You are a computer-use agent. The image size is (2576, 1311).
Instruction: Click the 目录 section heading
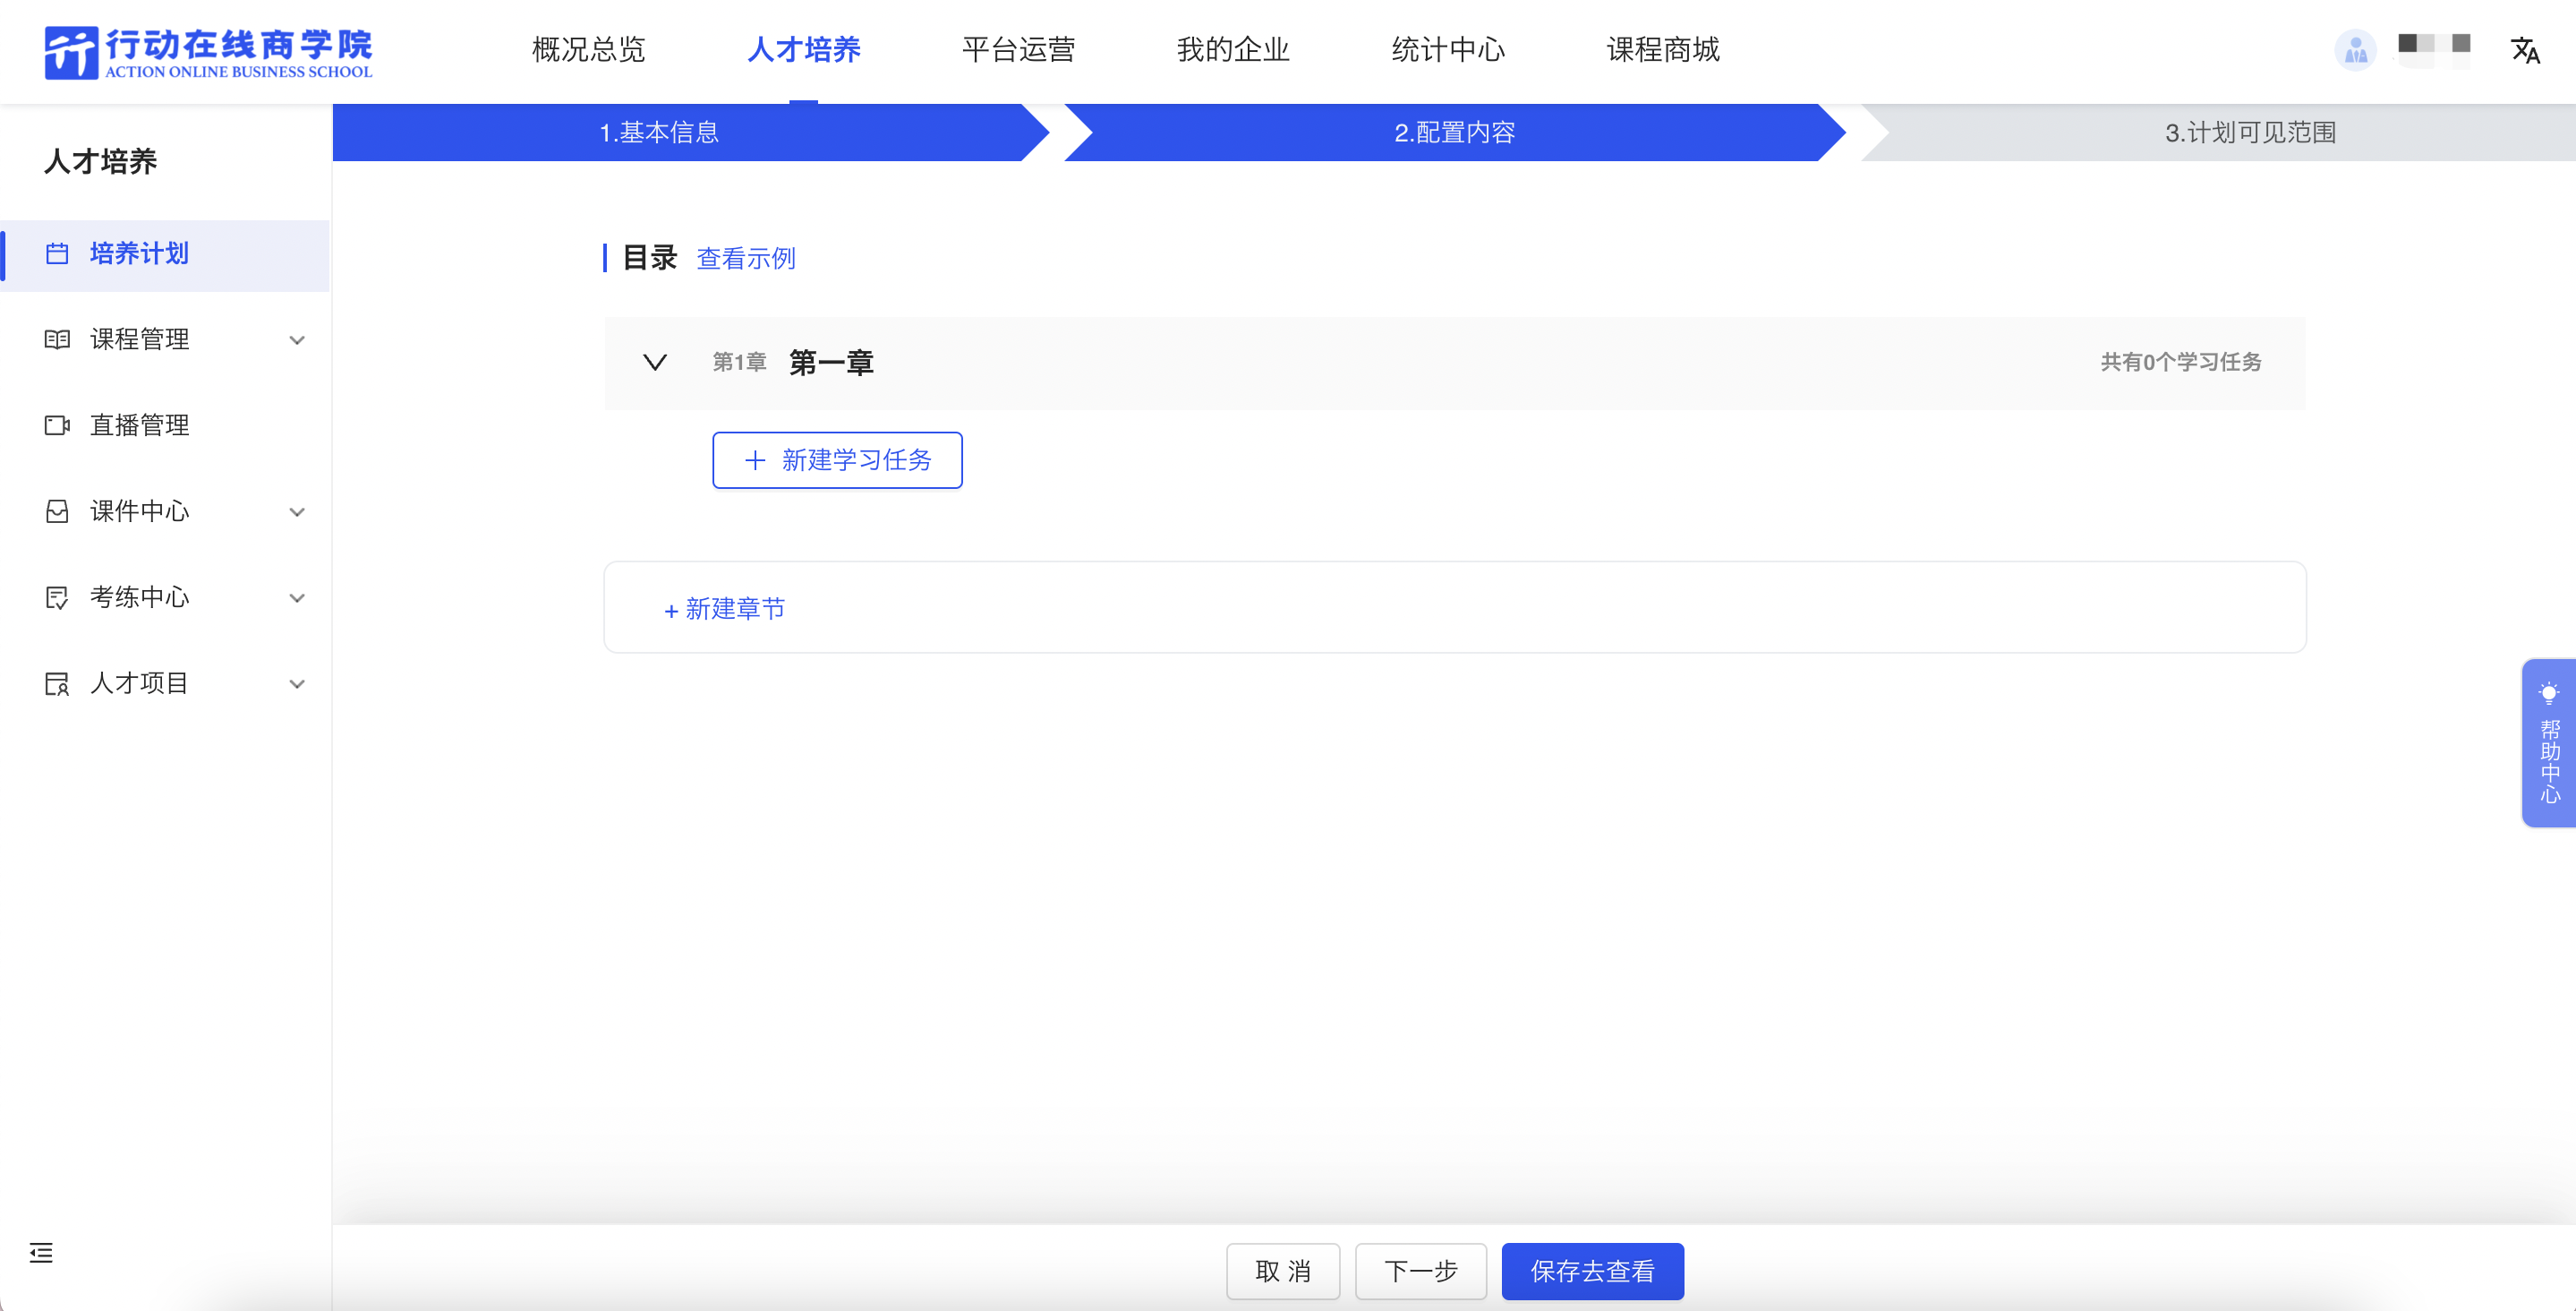click(x=650, y=257)
